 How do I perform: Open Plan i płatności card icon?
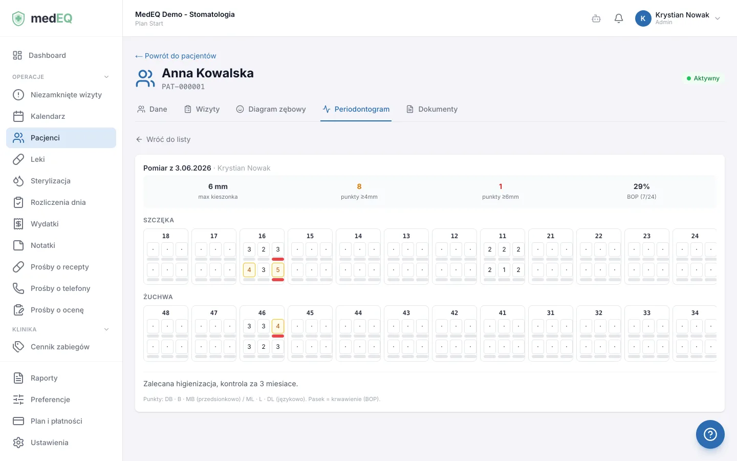point(18,421)
